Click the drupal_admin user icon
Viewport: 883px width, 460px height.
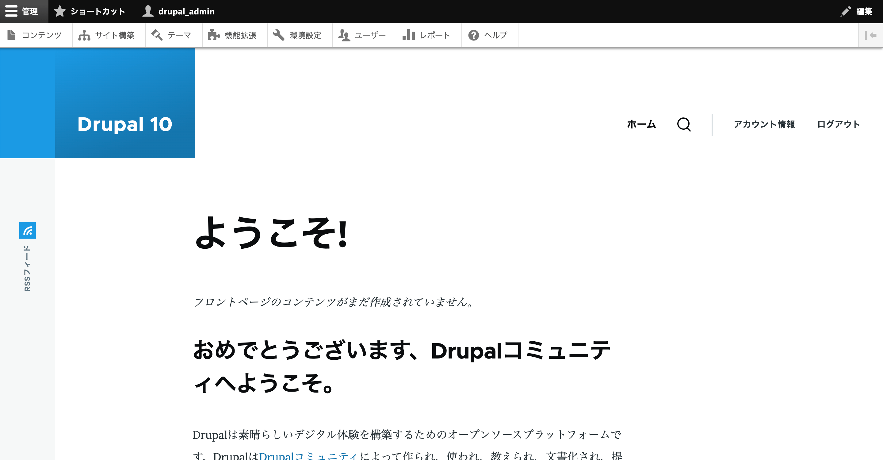coord(148,12)
